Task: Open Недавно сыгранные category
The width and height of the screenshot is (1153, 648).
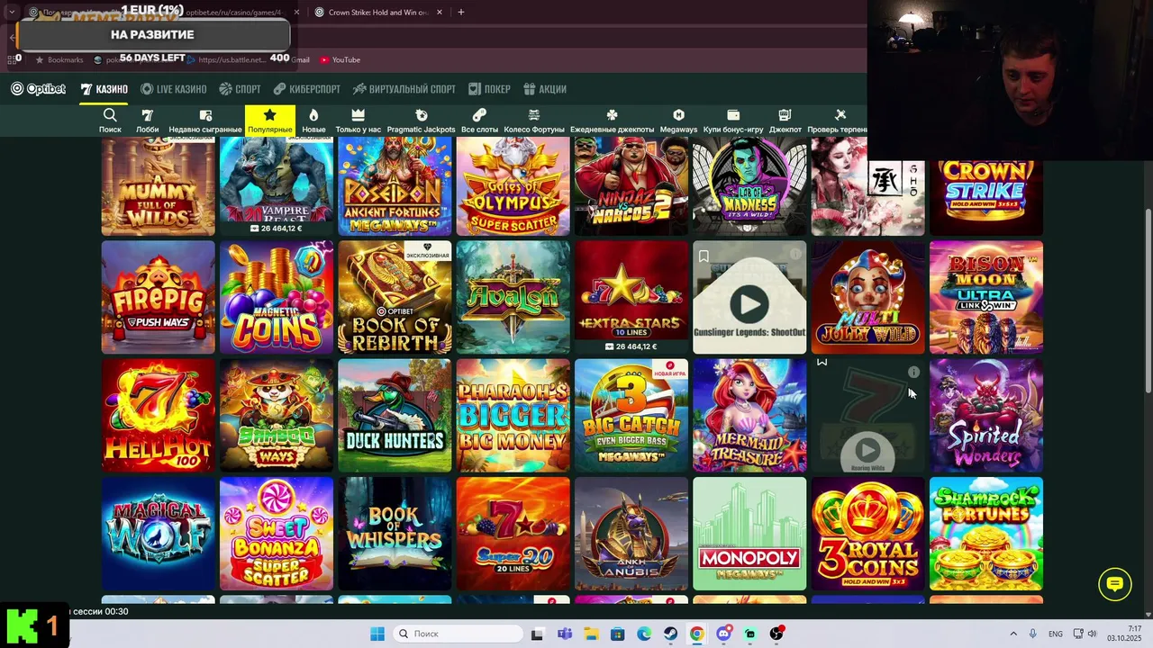Action: (x=205, y=121)
